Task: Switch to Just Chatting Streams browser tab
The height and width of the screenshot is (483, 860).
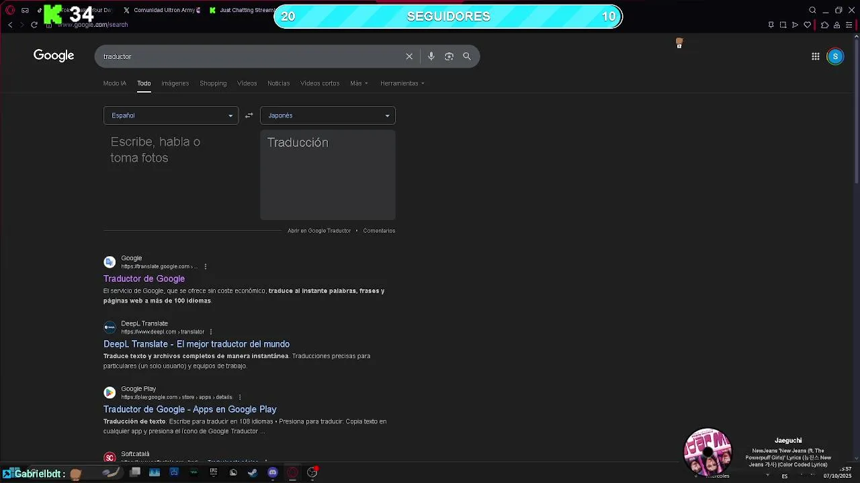Action: pyautogui.click(x=242, y=10)
